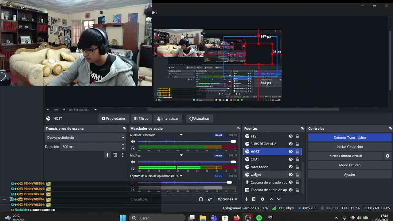Move selected source down in the list
Viewport: 393px width, 221px height.
[x=279, y=199]
